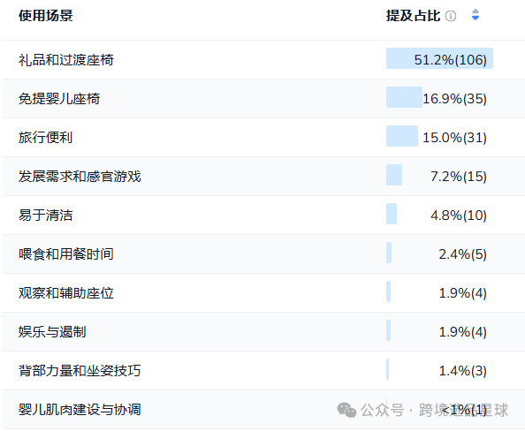Sort by the 提及占比 arrow toggle

point(476,15)
